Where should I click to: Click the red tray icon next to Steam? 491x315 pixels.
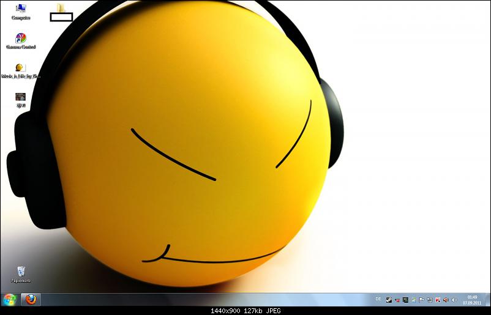point(397,300)
